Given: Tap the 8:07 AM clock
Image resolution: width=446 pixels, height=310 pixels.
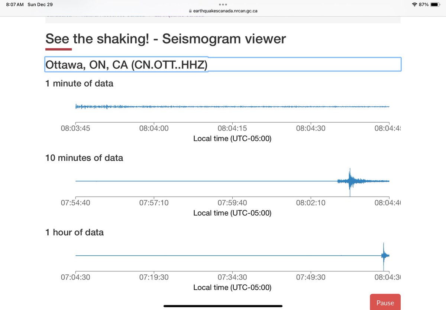Looking at the screenshot, I should [x=15, y=4].
